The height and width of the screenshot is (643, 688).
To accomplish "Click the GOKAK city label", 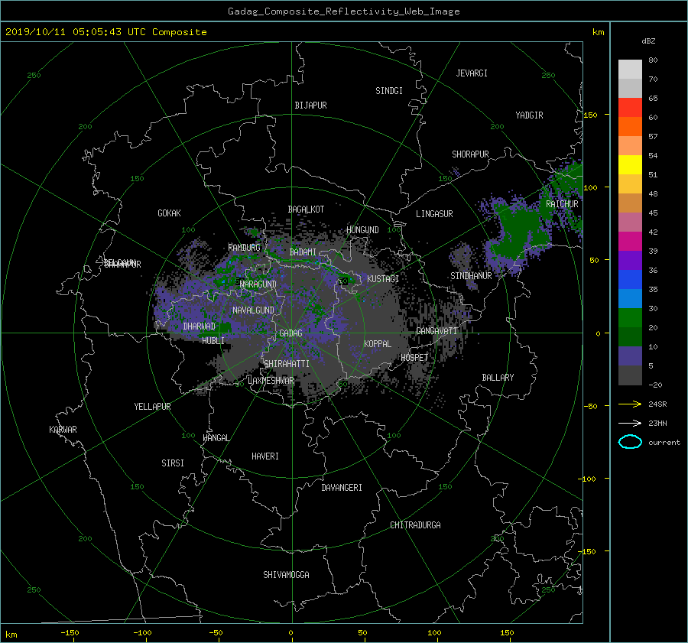I will (x=169, y=213).
